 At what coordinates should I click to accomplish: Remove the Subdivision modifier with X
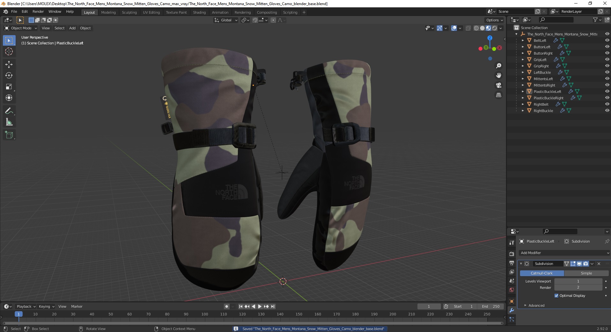point(599,264)
